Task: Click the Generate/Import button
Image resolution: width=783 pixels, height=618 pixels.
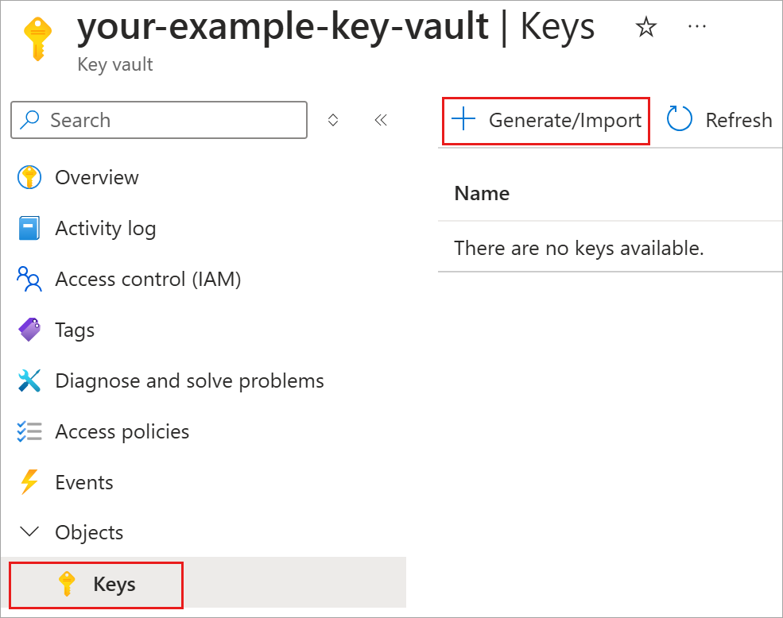Action: pos(545,120)
